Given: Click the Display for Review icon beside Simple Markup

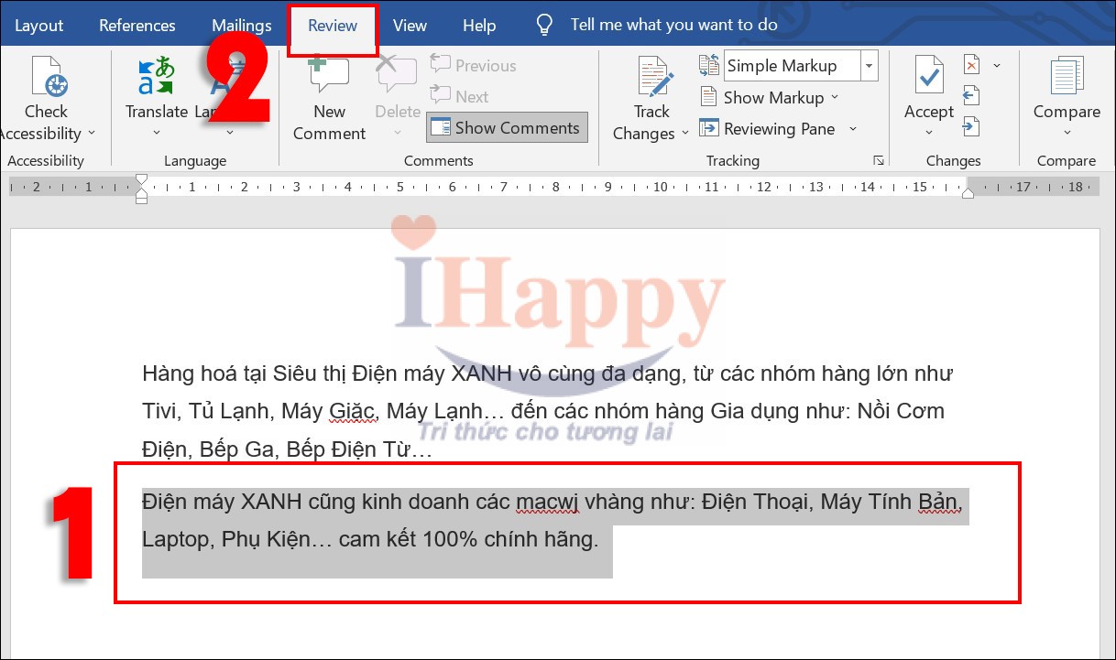Looking at the screenshot, I should [709, 65].
